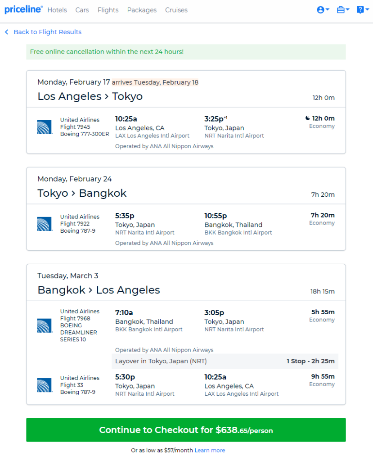This screenshot has height=461, width=373.
Task: Click the 'Or as low as $57/month' text
Action: 162,450
